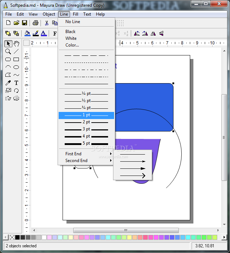Select the Text T tool
230x253 pixels.
click(16, 83)
